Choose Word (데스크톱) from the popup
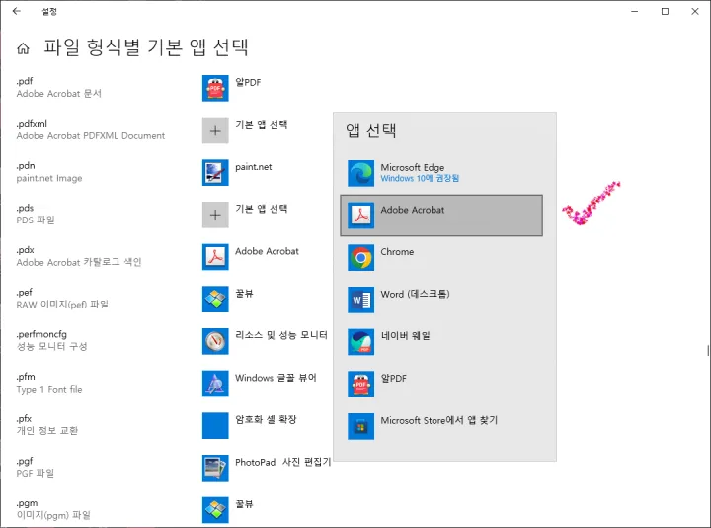 pos(441,301)
